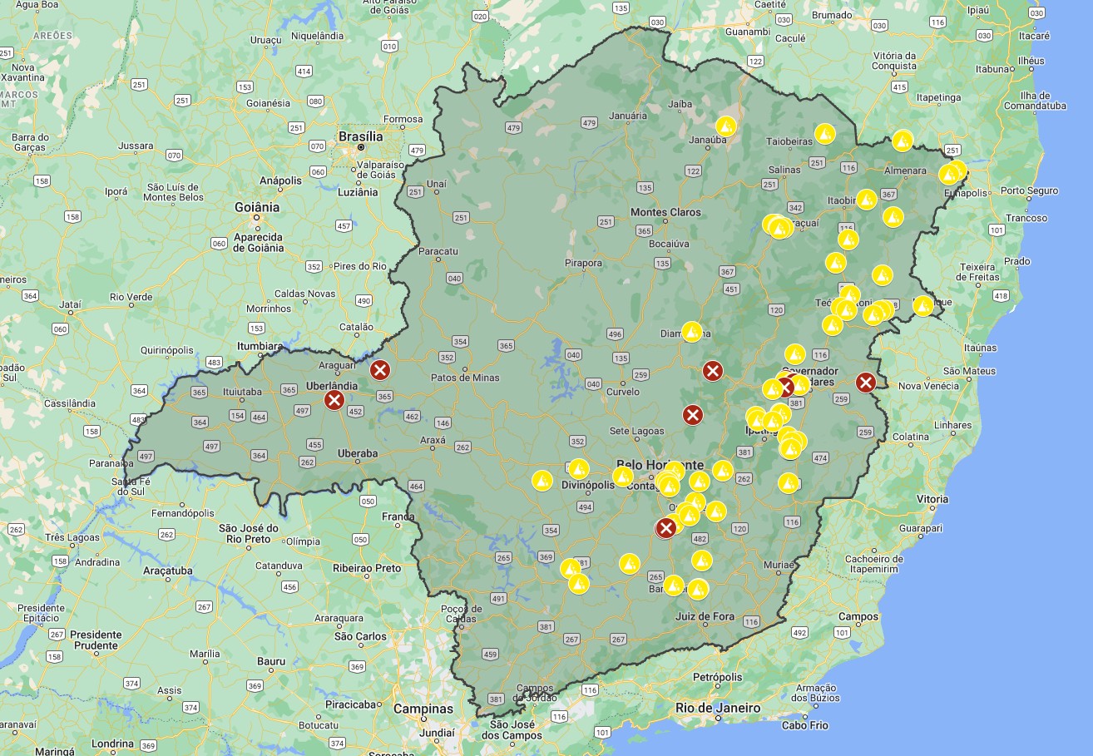Screen dimensions: 1093x756
Task: Click the yellow marker directly above Divinópolis label
Action: tap(579, 469)
